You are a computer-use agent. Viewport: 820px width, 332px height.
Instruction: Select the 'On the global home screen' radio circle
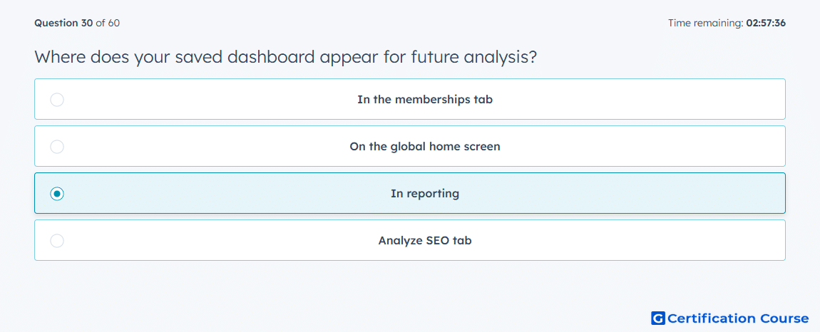click(x=57, y=146)
